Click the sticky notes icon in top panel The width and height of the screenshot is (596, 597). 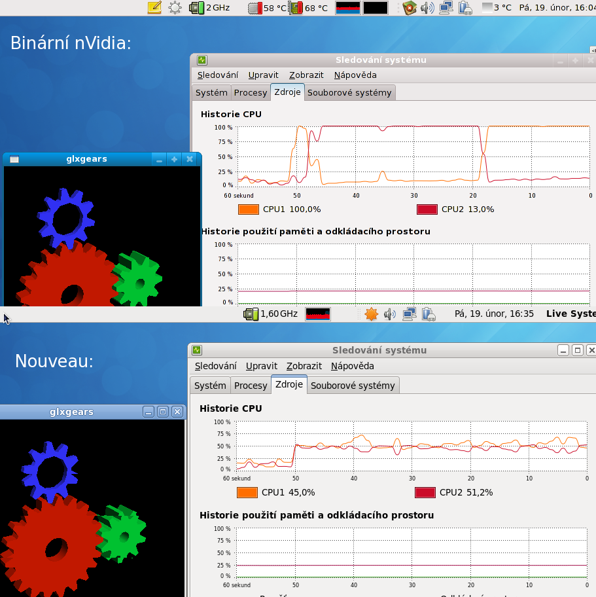[x=154, y=8]
